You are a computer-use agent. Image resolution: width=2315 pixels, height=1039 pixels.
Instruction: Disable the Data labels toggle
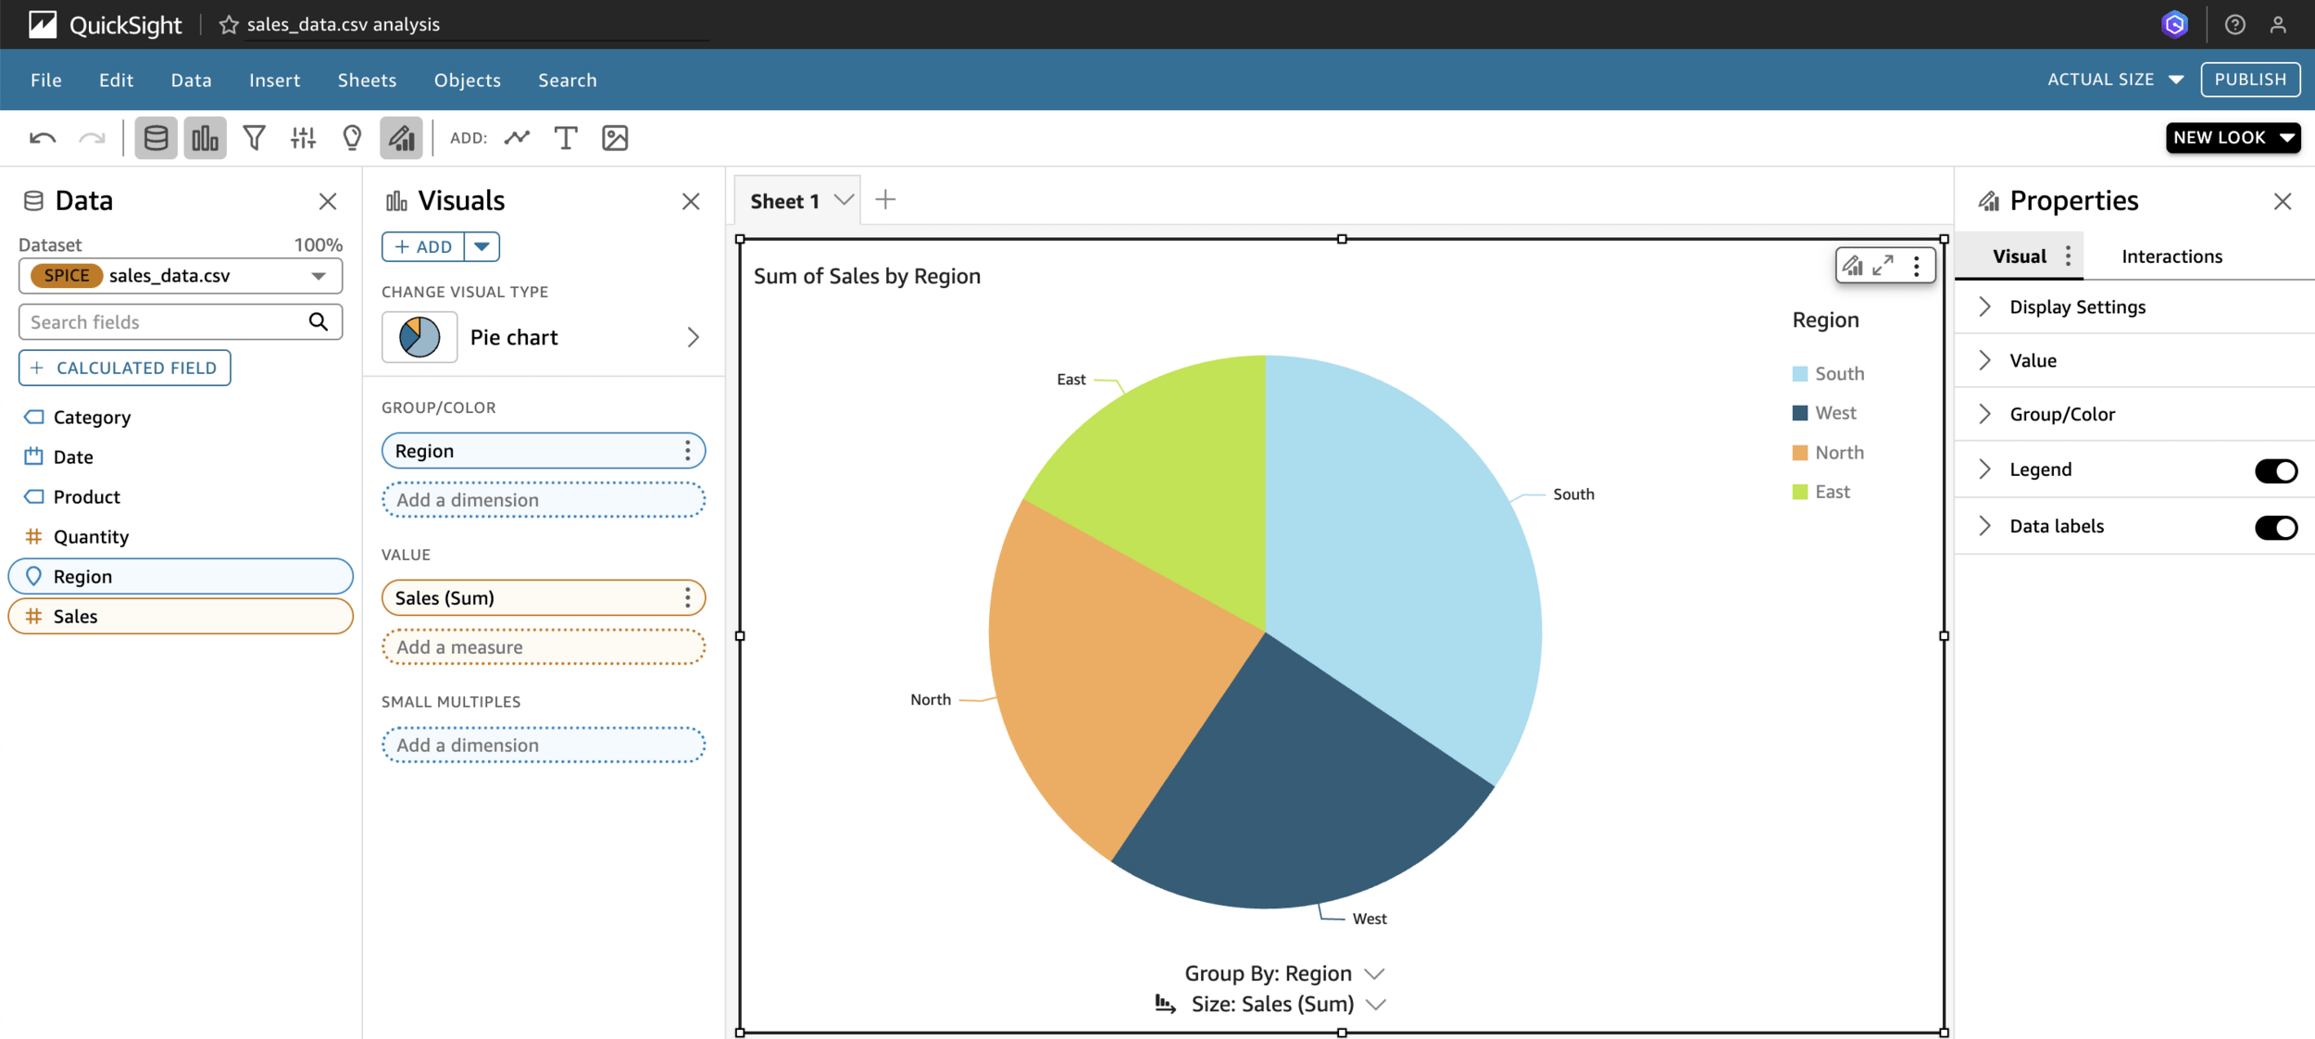2275,527
